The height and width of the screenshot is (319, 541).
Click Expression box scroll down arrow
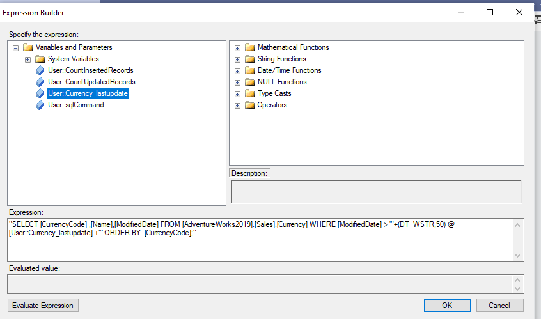[x=517, y=256]
